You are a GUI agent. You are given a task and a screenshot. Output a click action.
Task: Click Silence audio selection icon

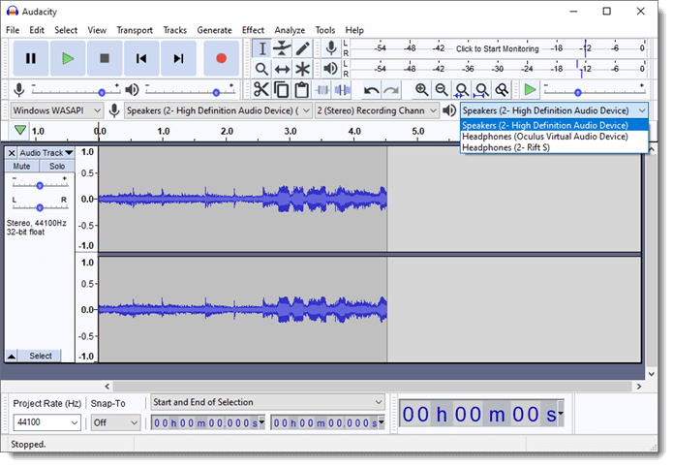pyautogui.click(x=343, y=90)
